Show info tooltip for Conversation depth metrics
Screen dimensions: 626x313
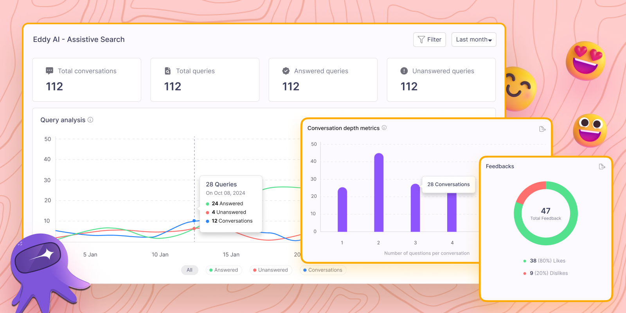384,128
